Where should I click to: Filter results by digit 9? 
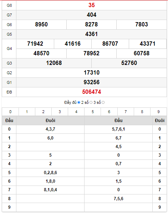[x=158, y=112]
